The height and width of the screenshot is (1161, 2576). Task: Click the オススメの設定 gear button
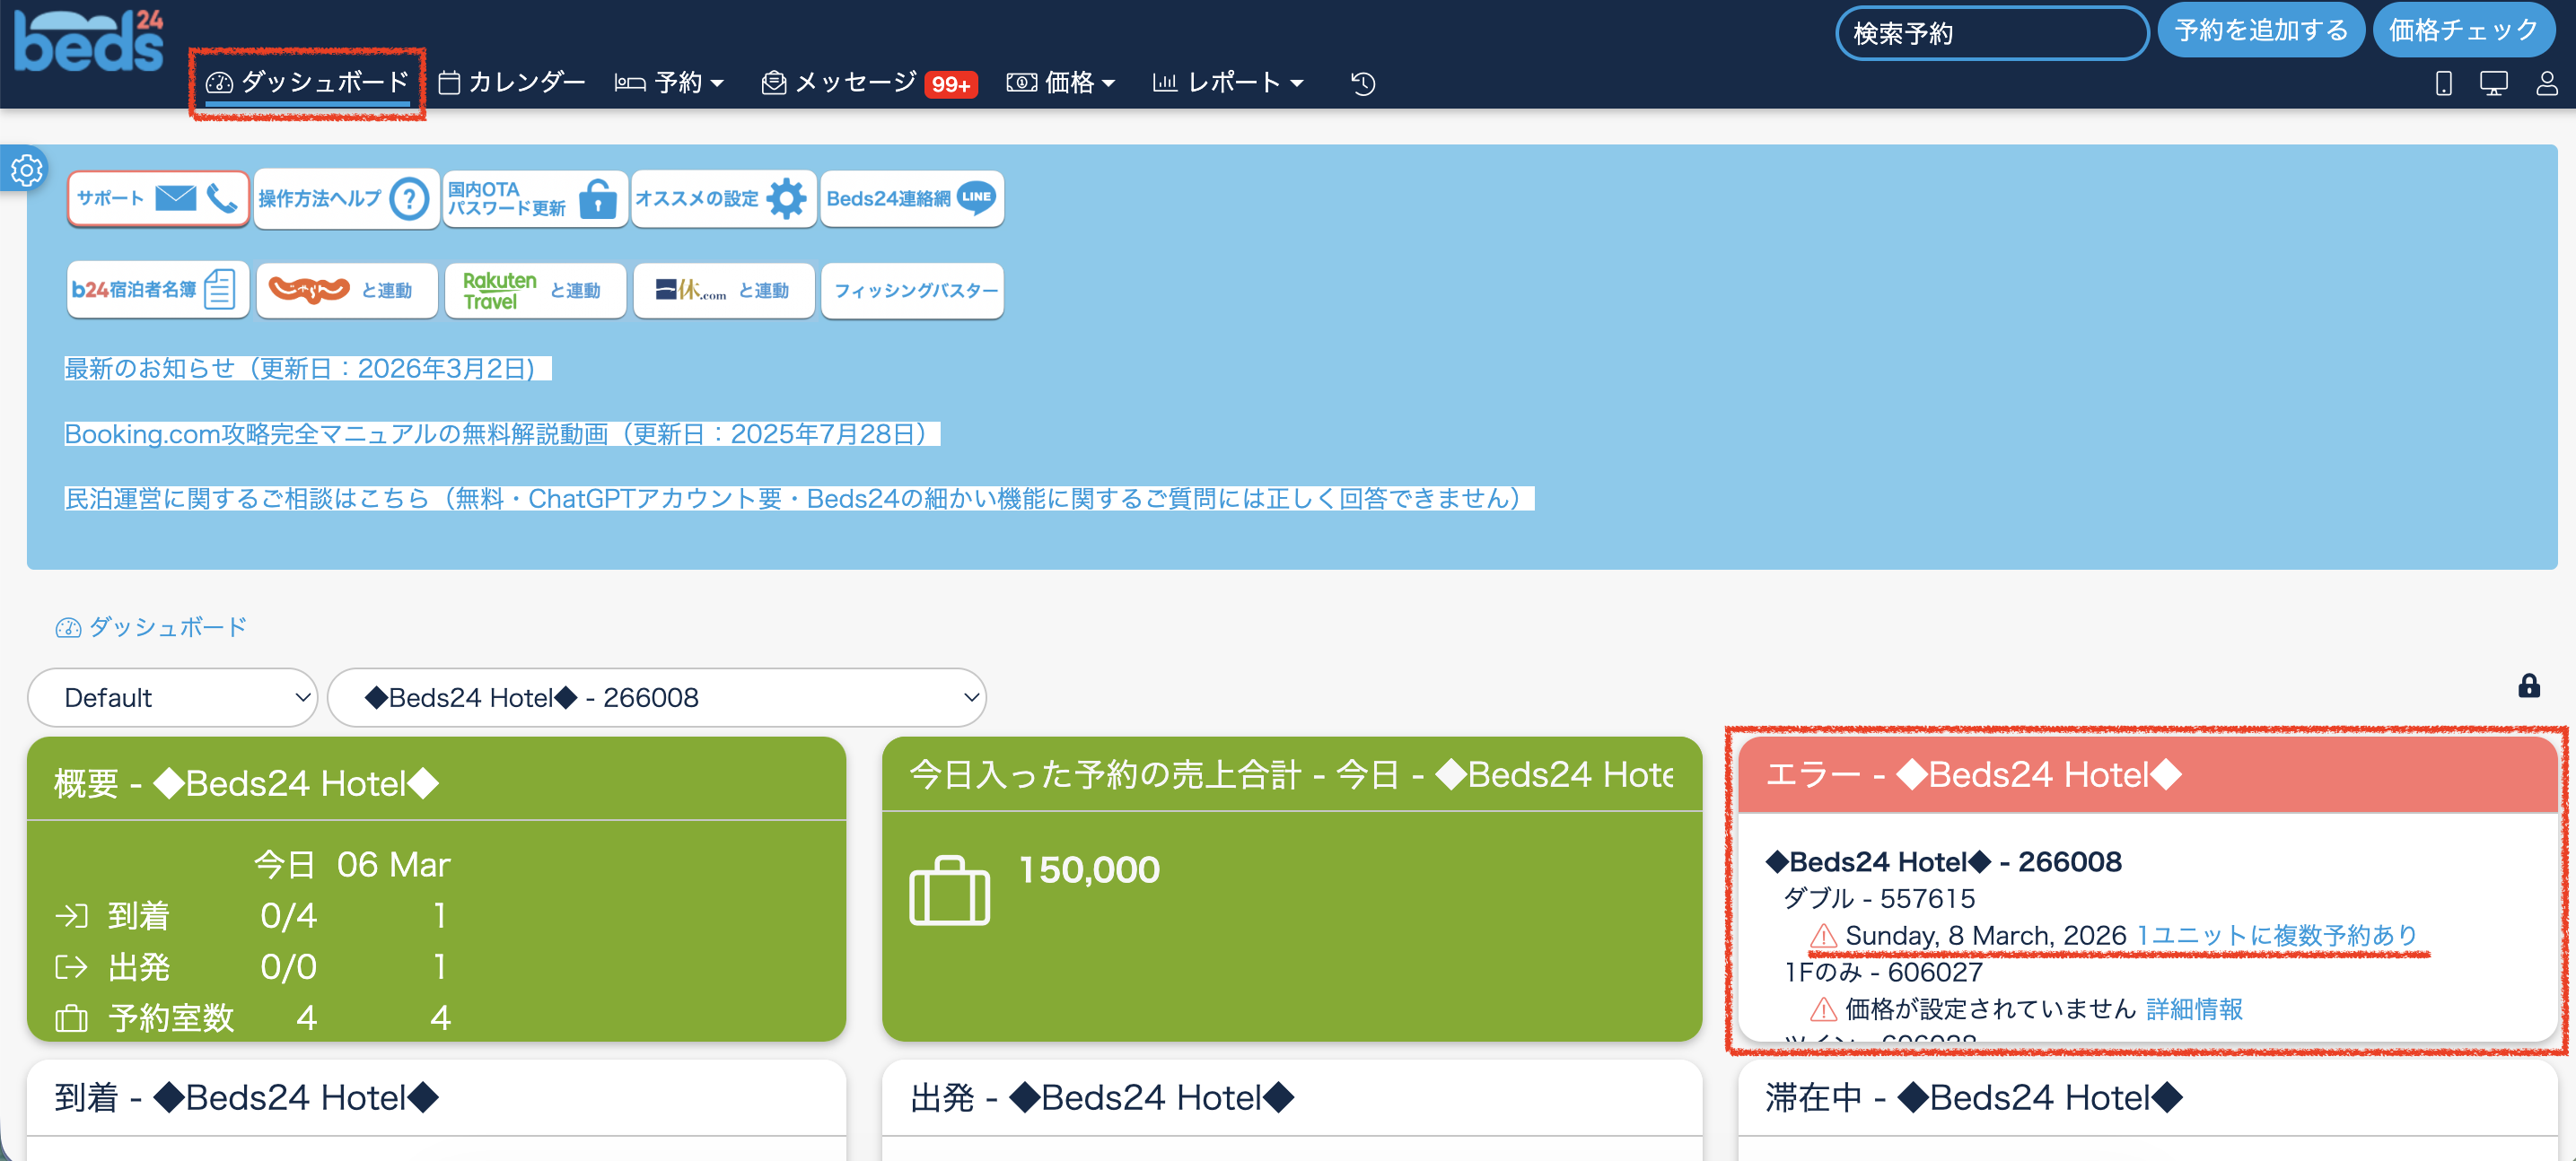point(723,198)
